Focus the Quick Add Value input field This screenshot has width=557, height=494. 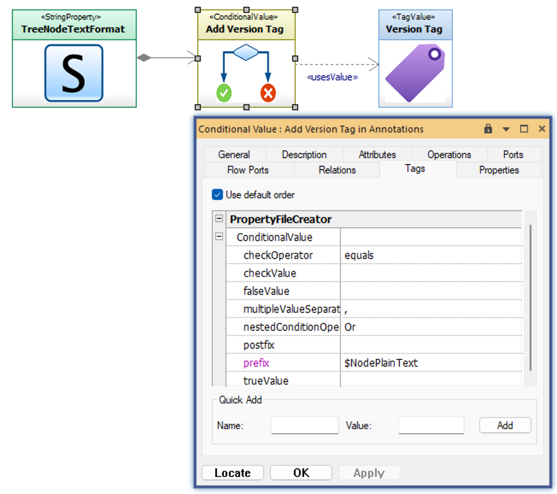click(431, 425)
